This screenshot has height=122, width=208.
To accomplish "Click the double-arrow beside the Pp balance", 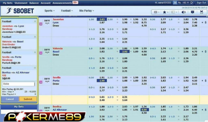I will (175, 3).
